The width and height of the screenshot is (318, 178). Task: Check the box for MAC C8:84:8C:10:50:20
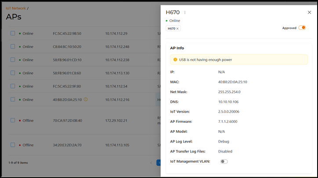pyautogui.click(x=13, y=46)
